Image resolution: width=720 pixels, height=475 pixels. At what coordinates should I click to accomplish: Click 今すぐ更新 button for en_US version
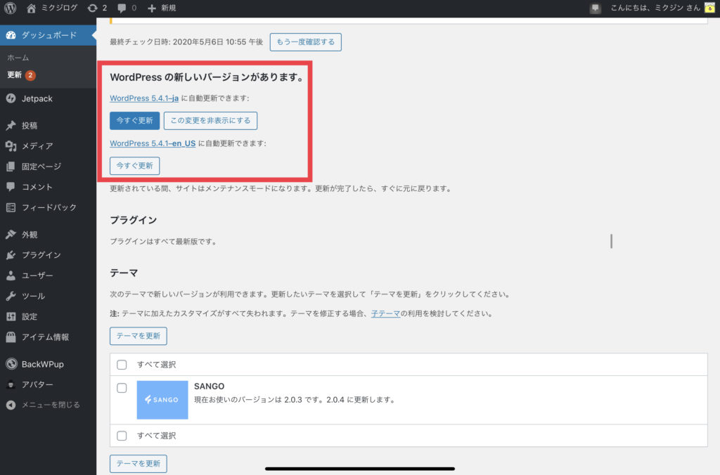click(134, 166)
